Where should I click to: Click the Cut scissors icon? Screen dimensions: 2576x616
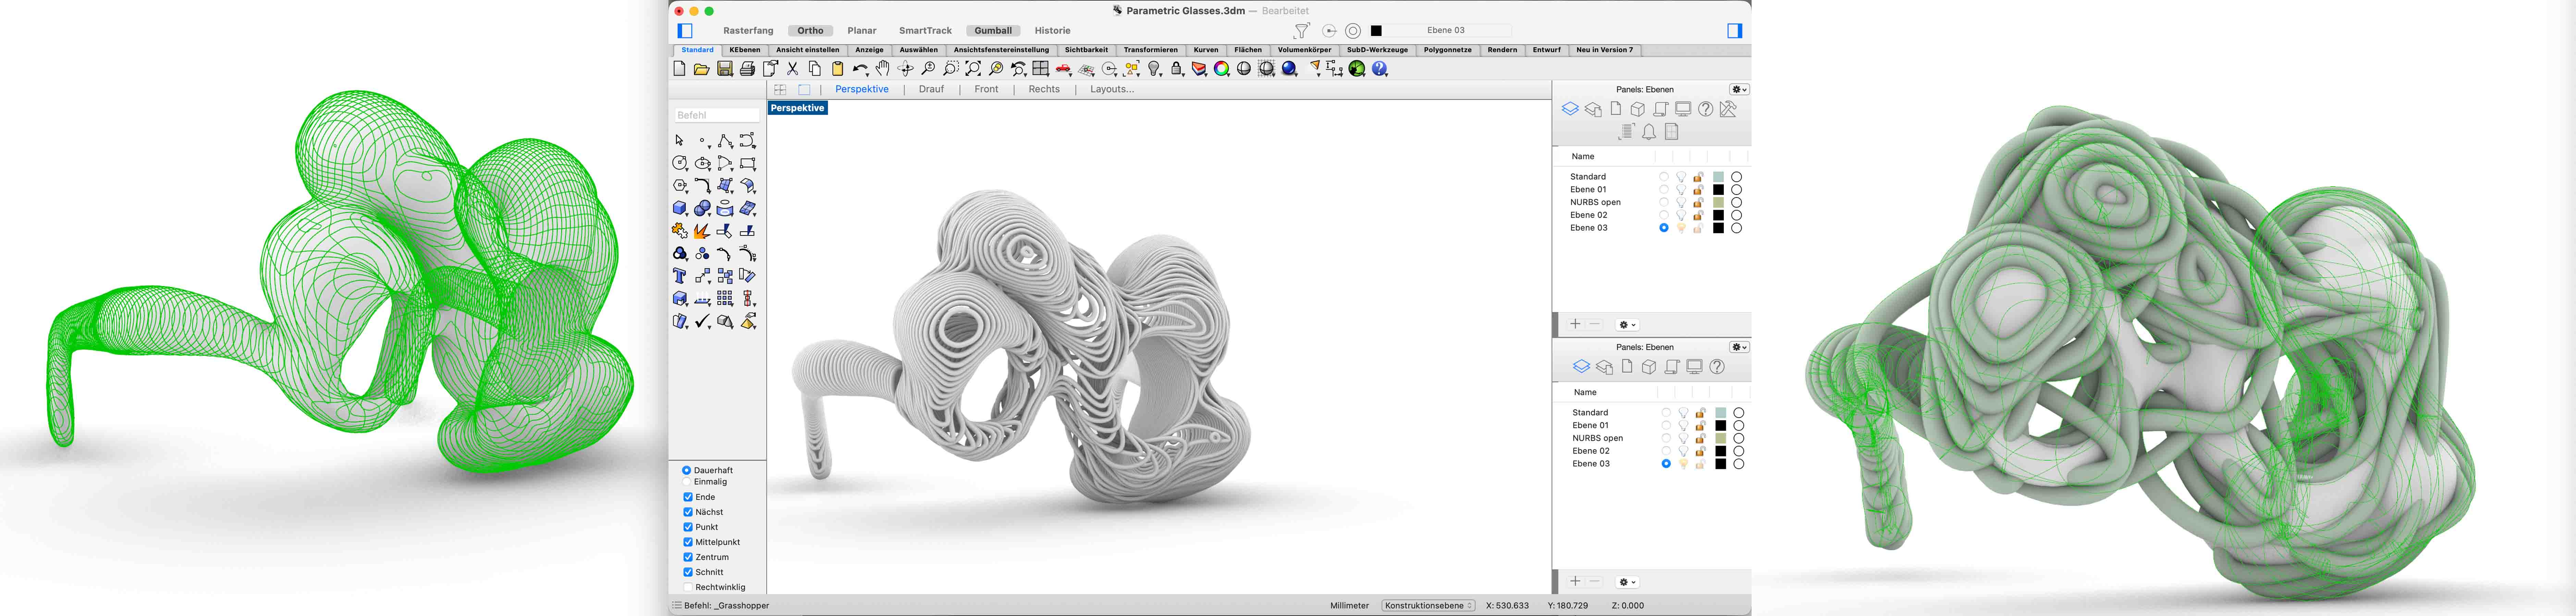click(x=793, y=69)
